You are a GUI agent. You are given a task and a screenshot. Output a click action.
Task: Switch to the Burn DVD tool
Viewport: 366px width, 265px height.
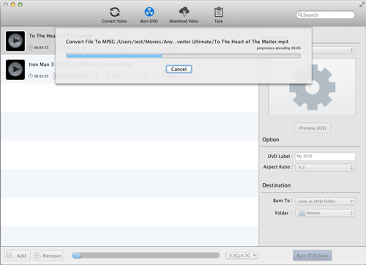(x=149, y=15)
